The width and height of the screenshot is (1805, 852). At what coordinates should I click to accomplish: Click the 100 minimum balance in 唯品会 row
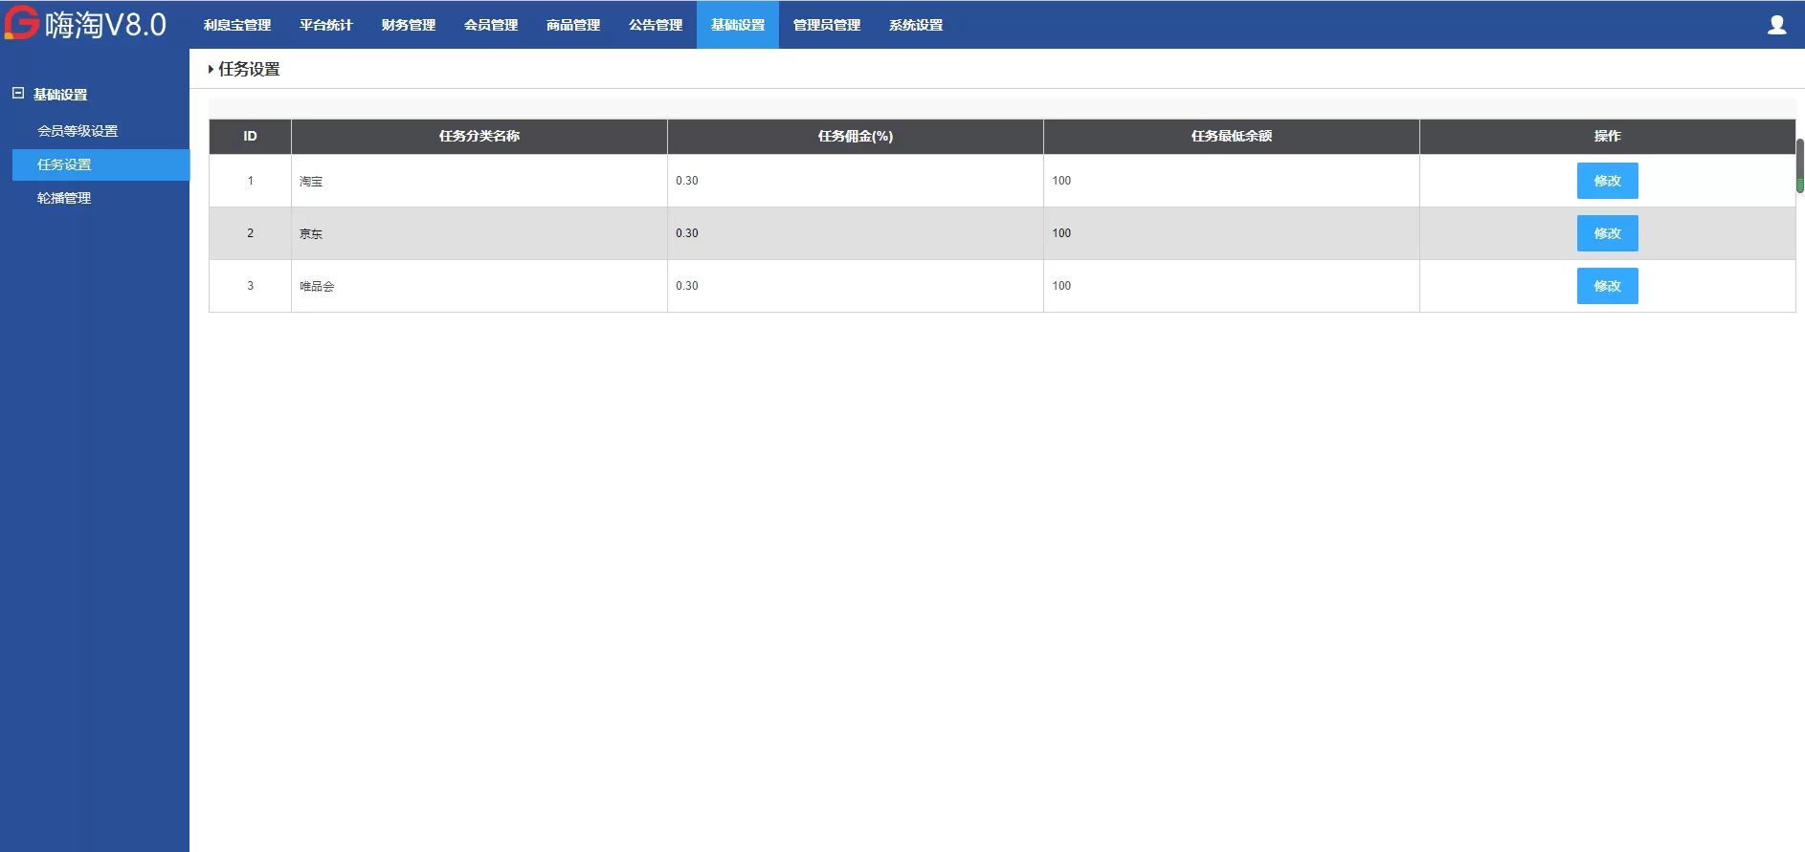click(x=1061, y=286)
